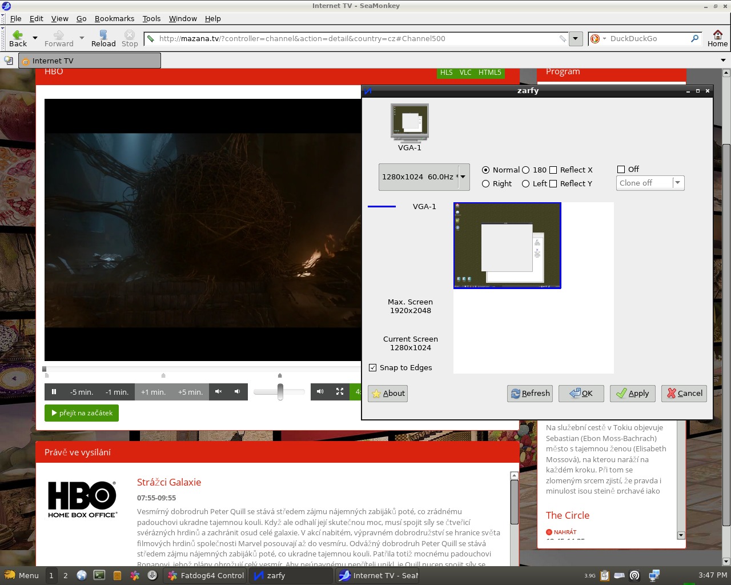The width and height of the screenshot is (731, 585).
Task: Select the 180 rotation option
Action: pyautogui.click(x=526, y=170)
